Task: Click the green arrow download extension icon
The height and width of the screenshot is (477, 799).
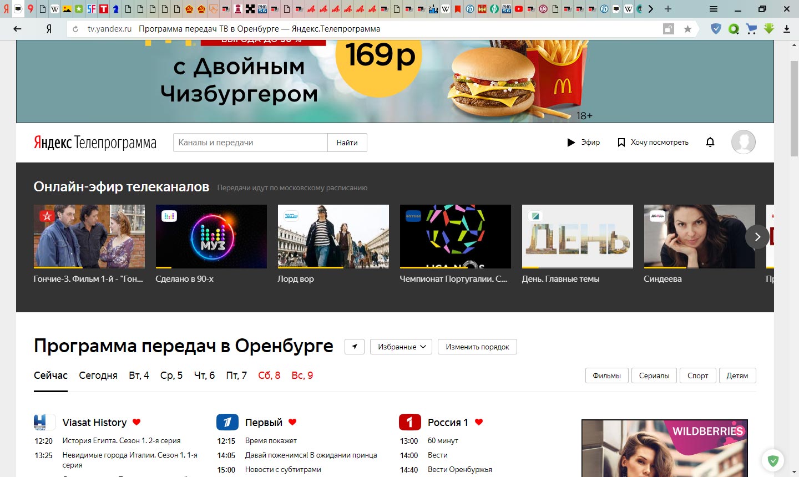Action: [x=768, y=28]
